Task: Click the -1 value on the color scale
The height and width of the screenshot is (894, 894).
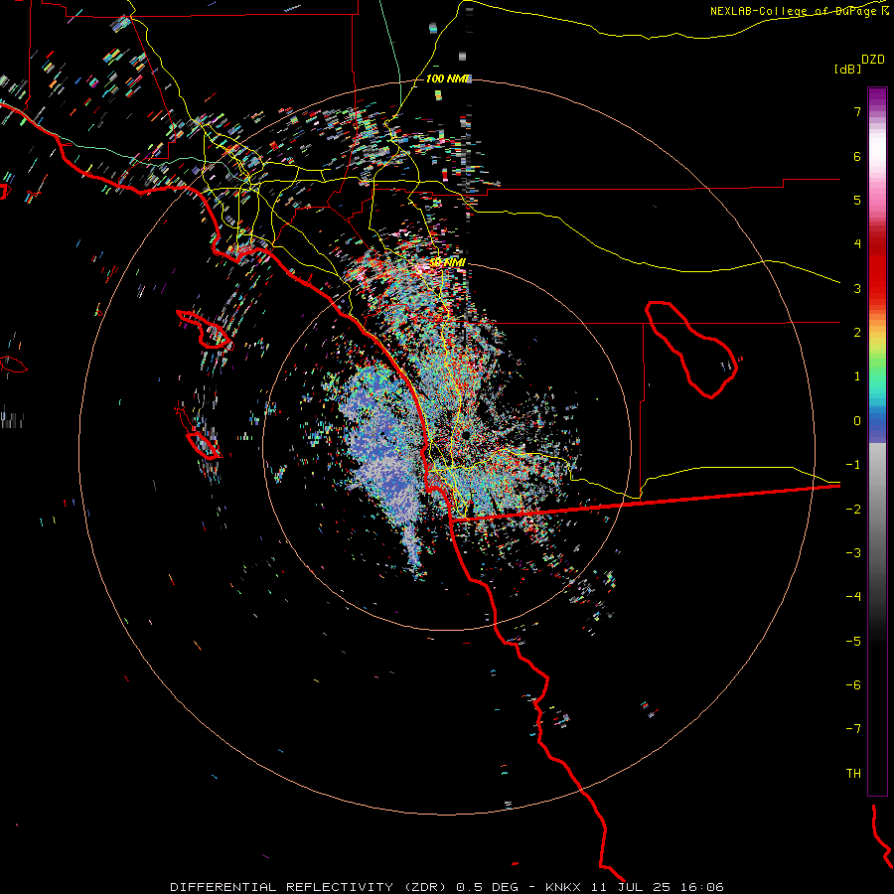Action: pyautogui.click(x=853, y=465)
